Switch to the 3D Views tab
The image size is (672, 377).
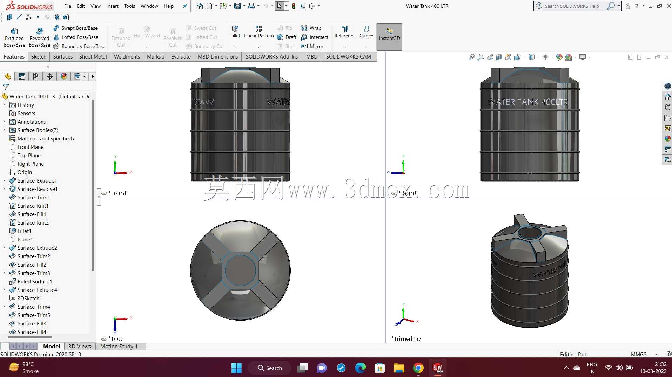80,346
